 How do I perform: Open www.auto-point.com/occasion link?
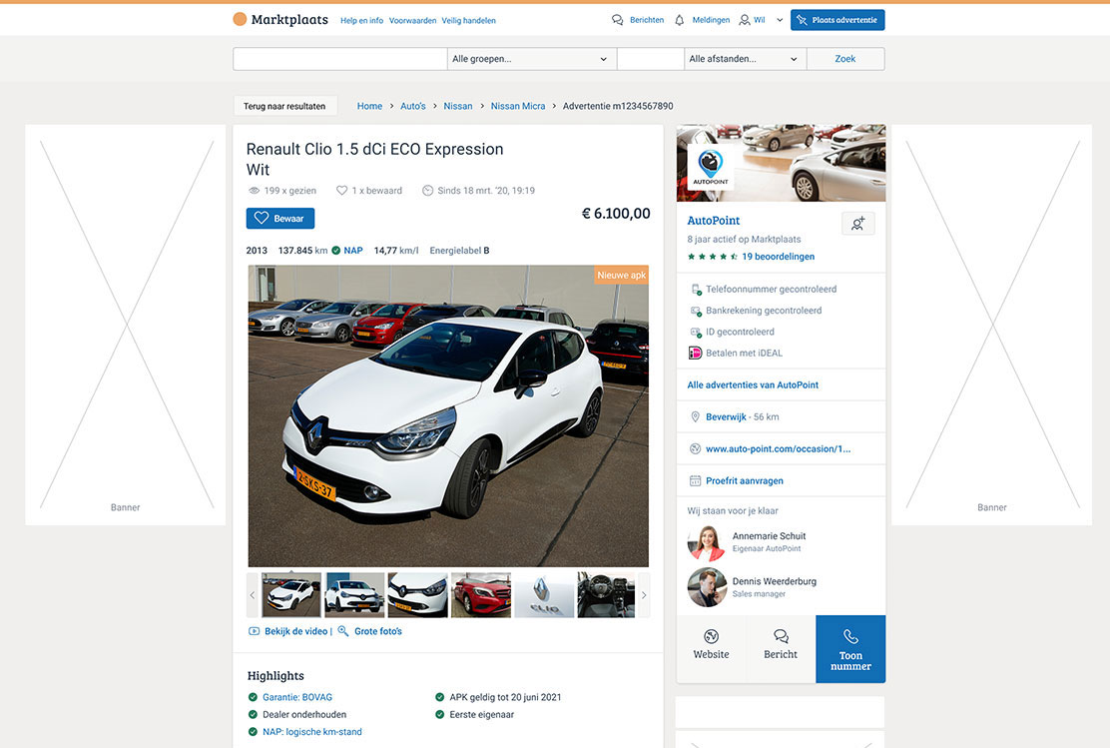coord(778,449)
